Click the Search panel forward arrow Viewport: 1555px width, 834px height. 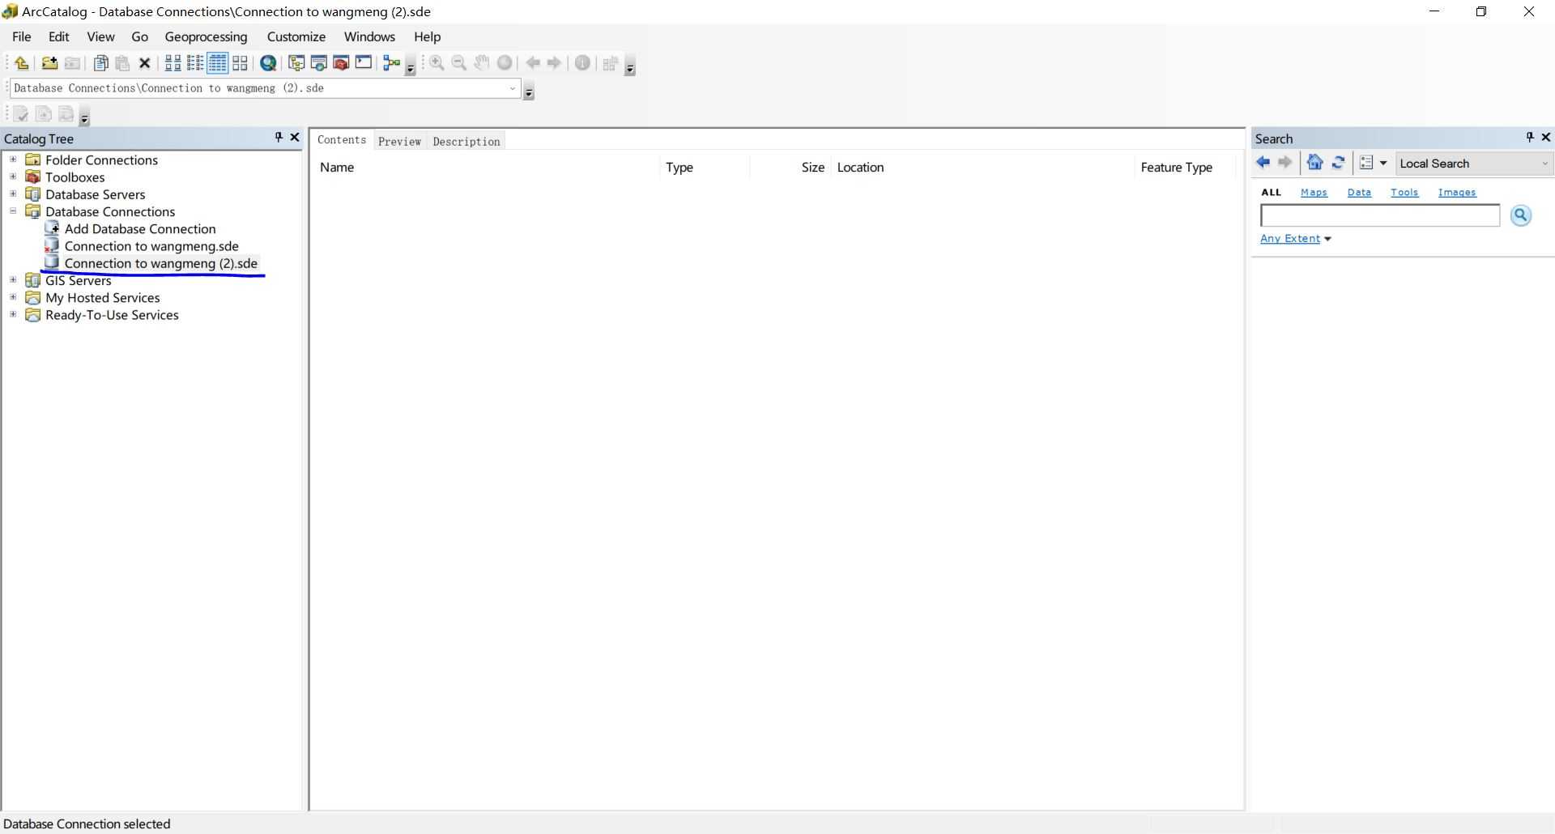point(1285,163)
